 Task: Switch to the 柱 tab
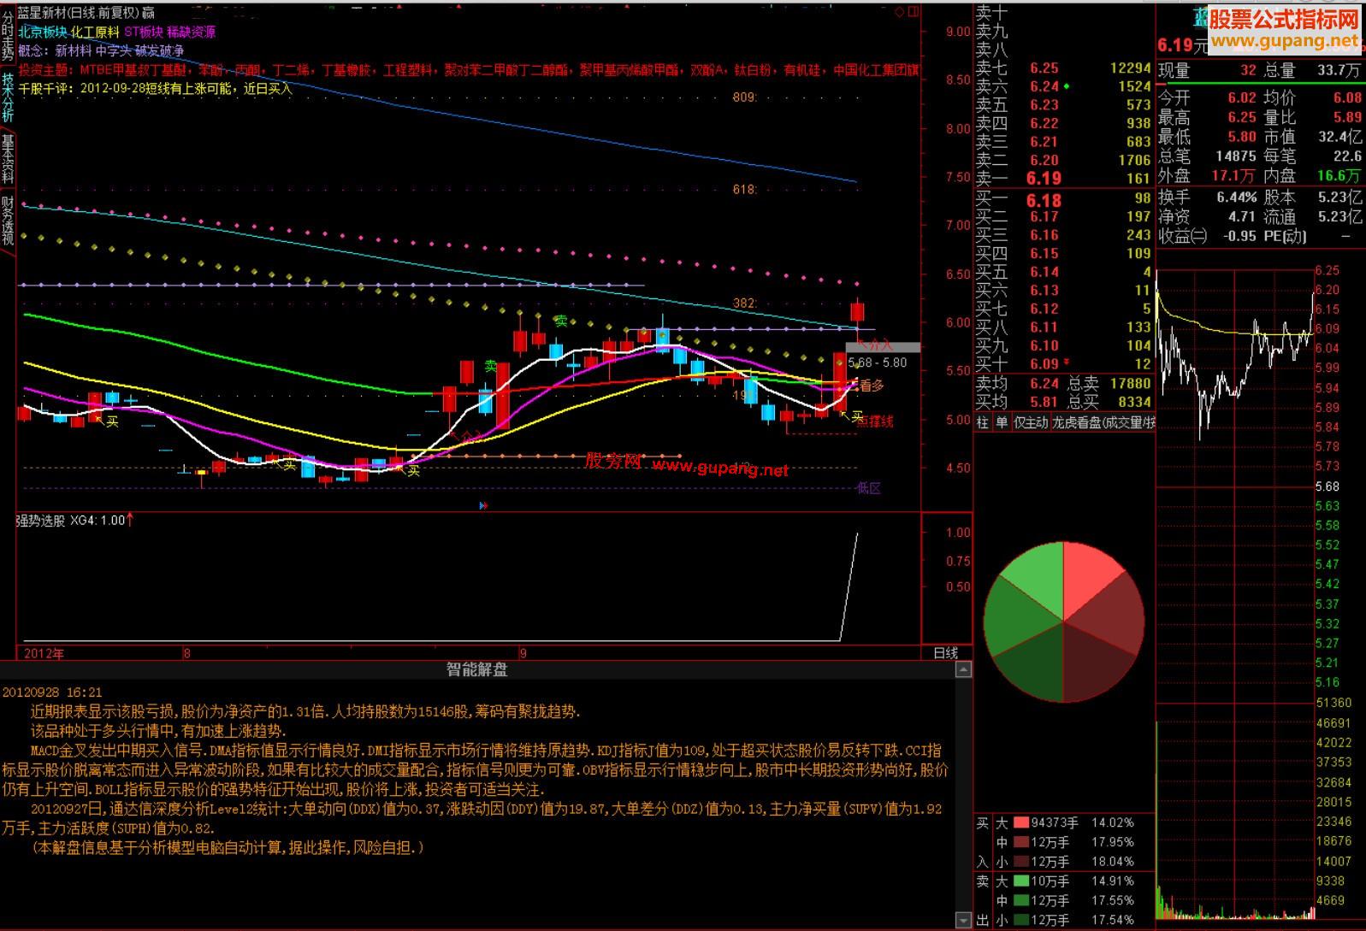click(x=982, y=422)
